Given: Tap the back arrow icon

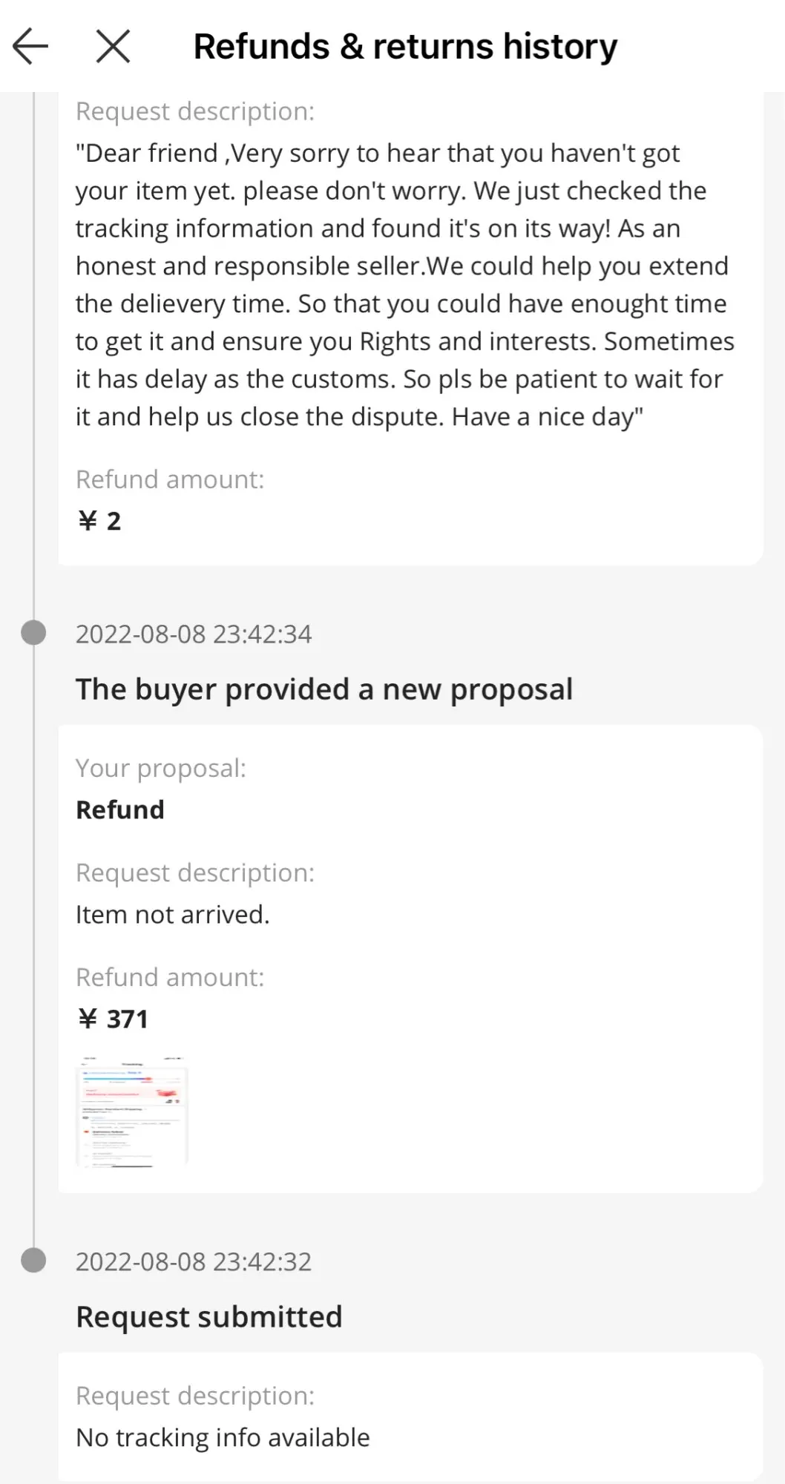Looking at the screenshot, I should pyautogui.click(x=30, y=46).
